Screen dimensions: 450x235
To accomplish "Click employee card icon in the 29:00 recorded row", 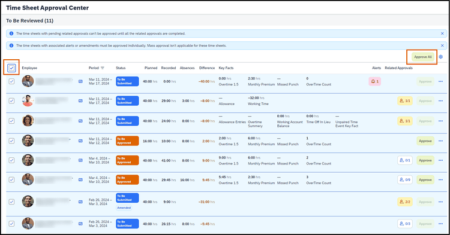I will 80,101.
